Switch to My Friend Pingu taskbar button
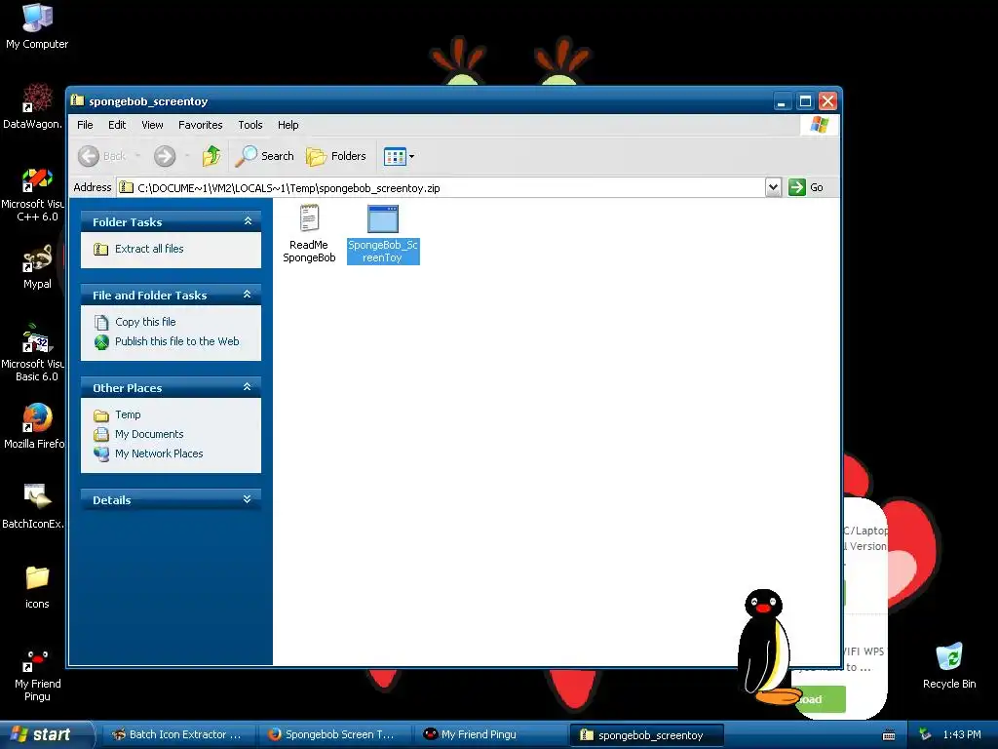Image resolution: width=998 pixels, height=749 pixels. [491, 734]
